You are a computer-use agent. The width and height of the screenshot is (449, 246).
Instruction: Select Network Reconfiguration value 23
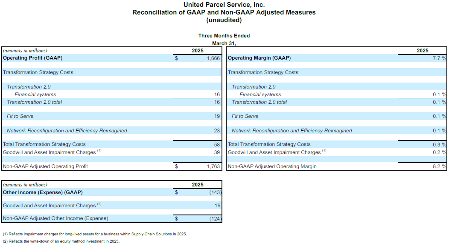coord(217,130)
